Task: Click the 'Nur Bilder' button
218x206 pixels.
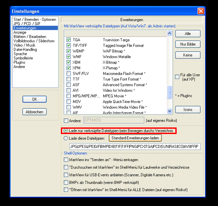Action: coord(188,44)
